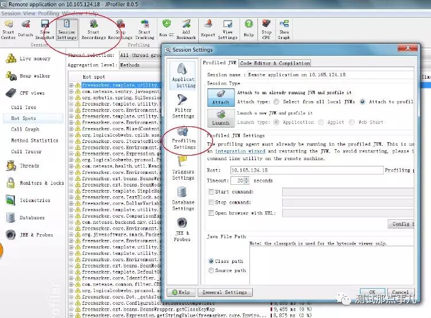Open the Session menu

[11, 13]
